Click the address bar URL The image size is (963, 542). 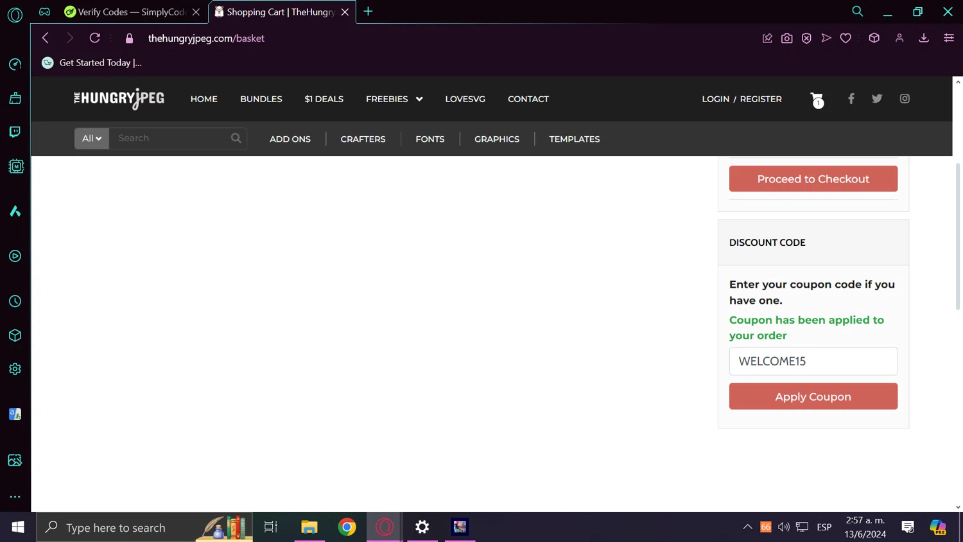pos(206,39)
